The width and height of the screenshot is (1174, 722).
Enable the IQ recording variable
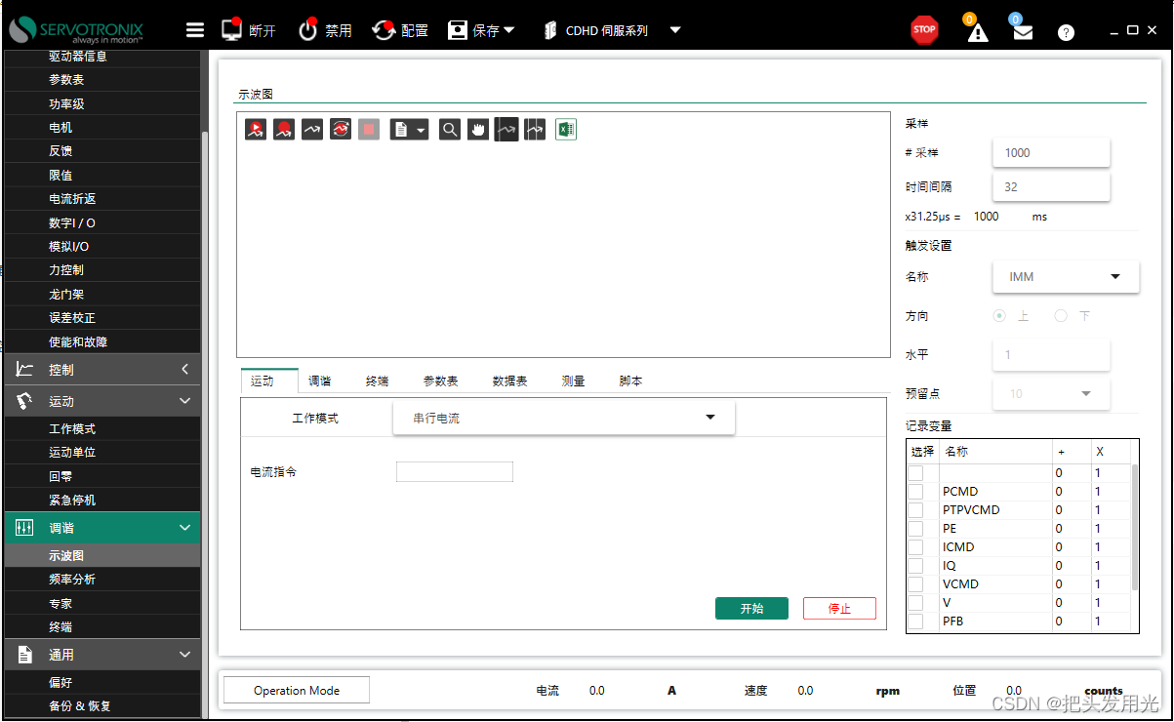tap(918, 565)
